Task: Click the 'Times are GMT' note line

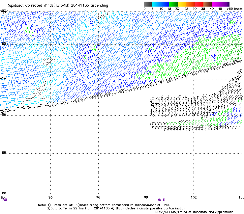Action: click(104, 205)
